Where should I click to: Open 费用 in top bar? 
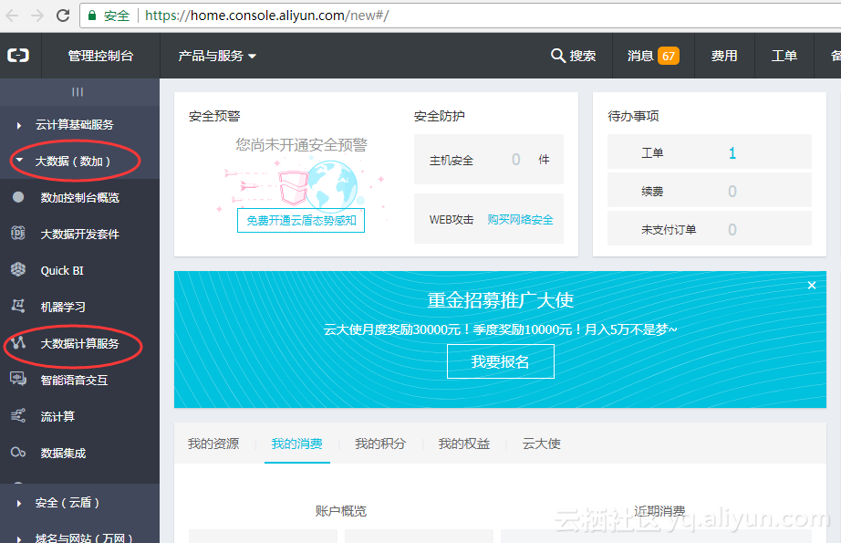(x=724, y=56)
